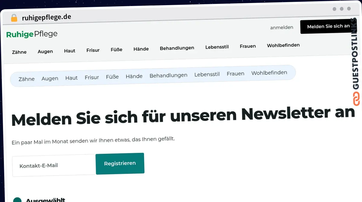Open the RuhigePflege logo home link
This screenshot has height=202, width=362.
coord(32,34)
